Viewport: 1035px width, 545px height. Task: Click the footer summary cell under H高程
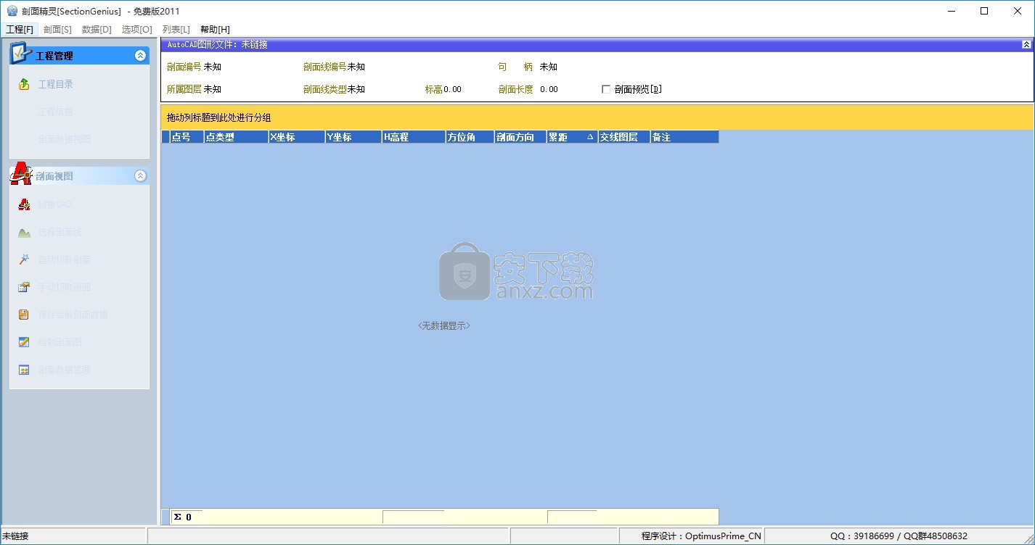click(413, 517)
